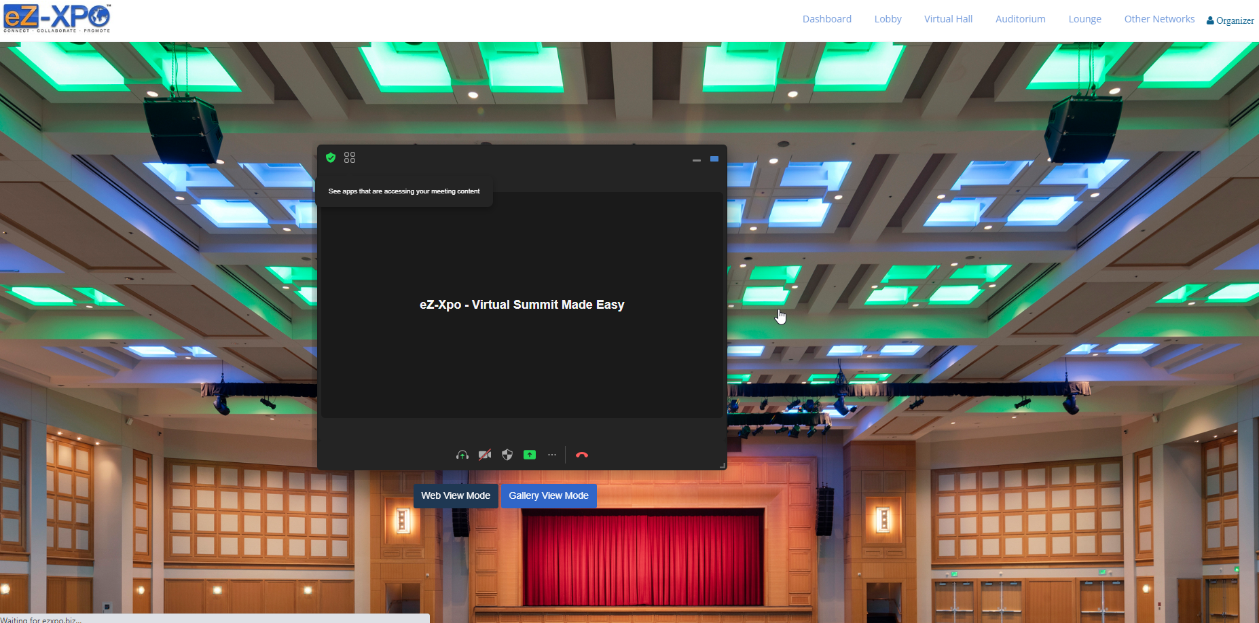Viewport: 1259px width, 623px height.
Task: Click the eZ-Xpo Virtual Summit meeting title
Action: 522,305
